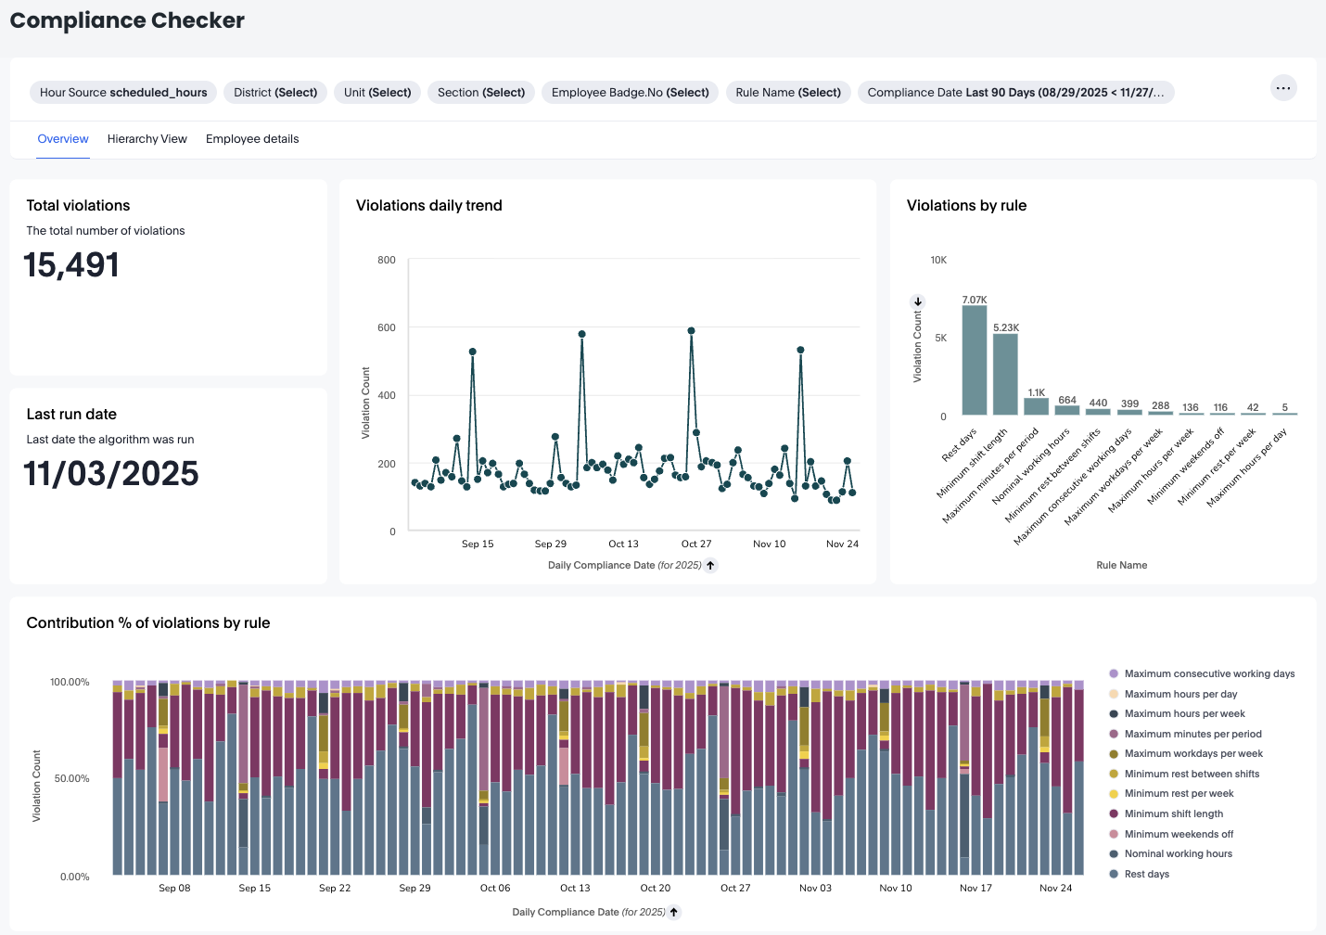This screenshot has height=935, width=1326.
Task: Click the Violations by rule title
Action: 967,206
